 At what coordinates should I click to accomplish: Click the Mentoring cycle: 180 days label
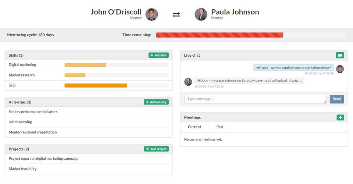(x=31, y=35)
